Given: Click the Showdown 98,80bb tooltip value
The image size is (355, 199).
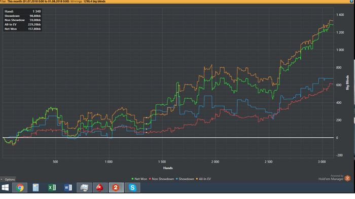Looking at the screenshot, I should [x=35, y=16].
